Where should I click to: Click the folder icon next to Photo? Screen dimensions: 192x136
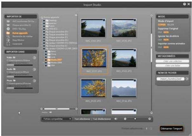[14, 81]
